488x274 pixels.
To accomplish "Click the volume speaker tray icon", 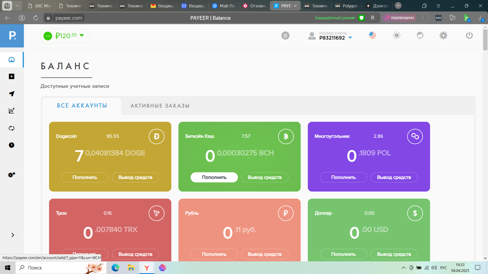I will (x=434, y=268).
